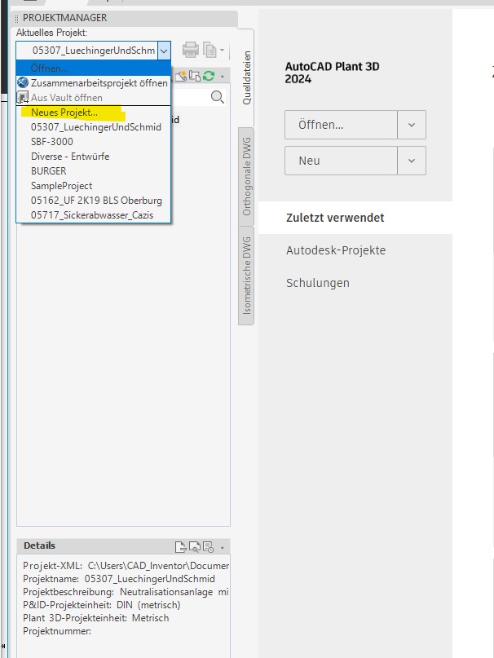Expand the arrow next to Neu button
Screen dimensions: 494x658
point(412,161)
